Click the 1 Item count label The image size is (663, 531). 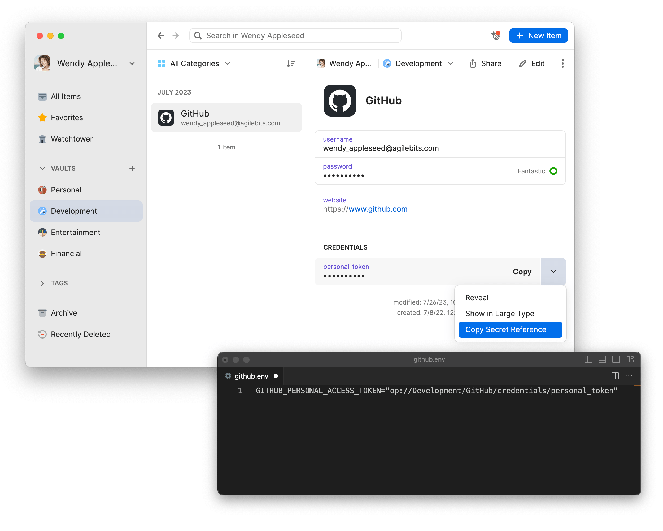(x=226, y=147)
